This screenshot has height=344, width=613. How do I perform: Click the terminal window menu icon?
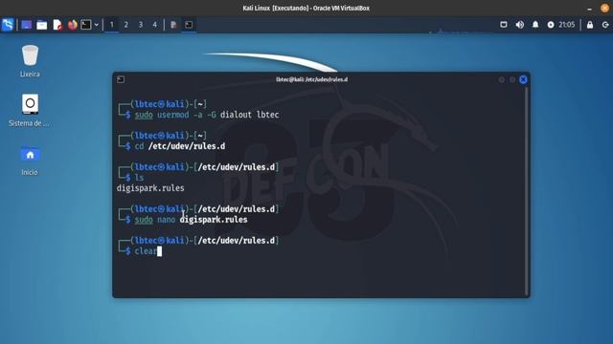click(121, 79)
